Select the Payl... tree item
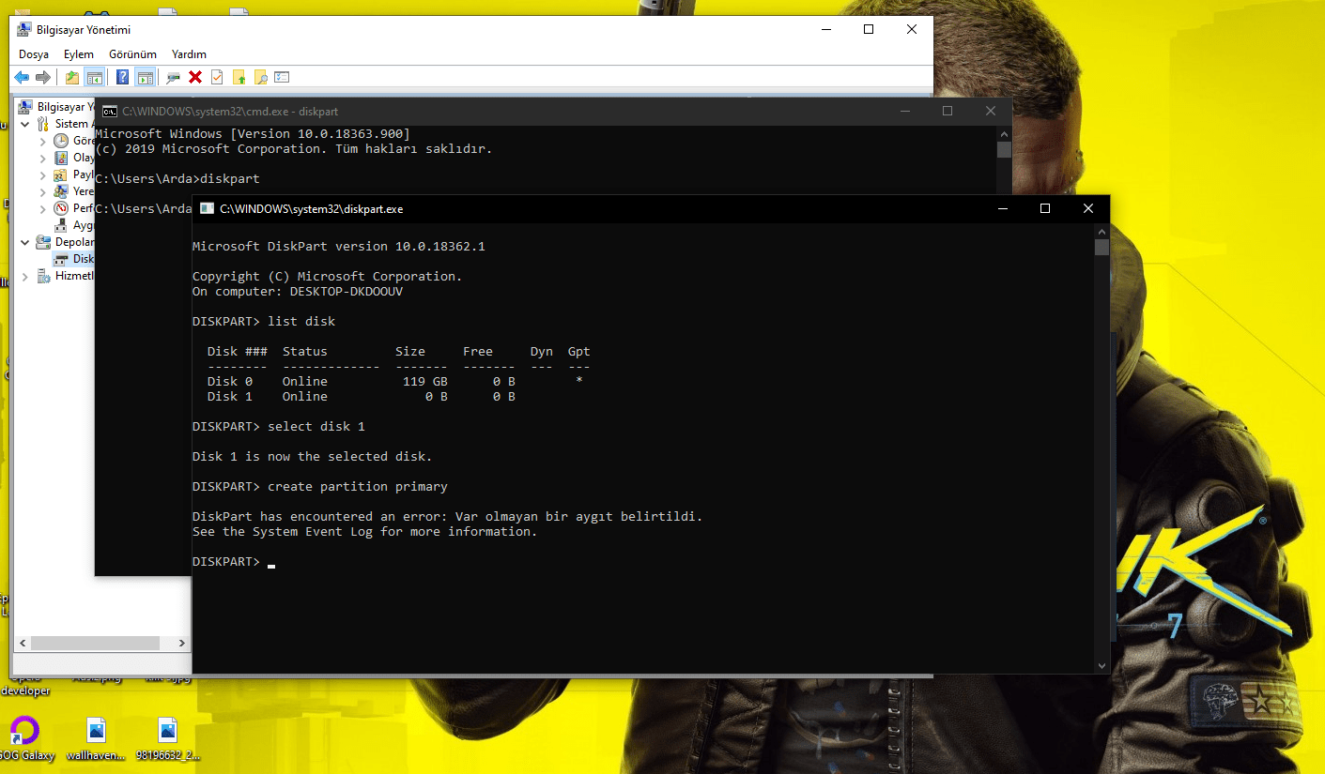 coord(73,175)
